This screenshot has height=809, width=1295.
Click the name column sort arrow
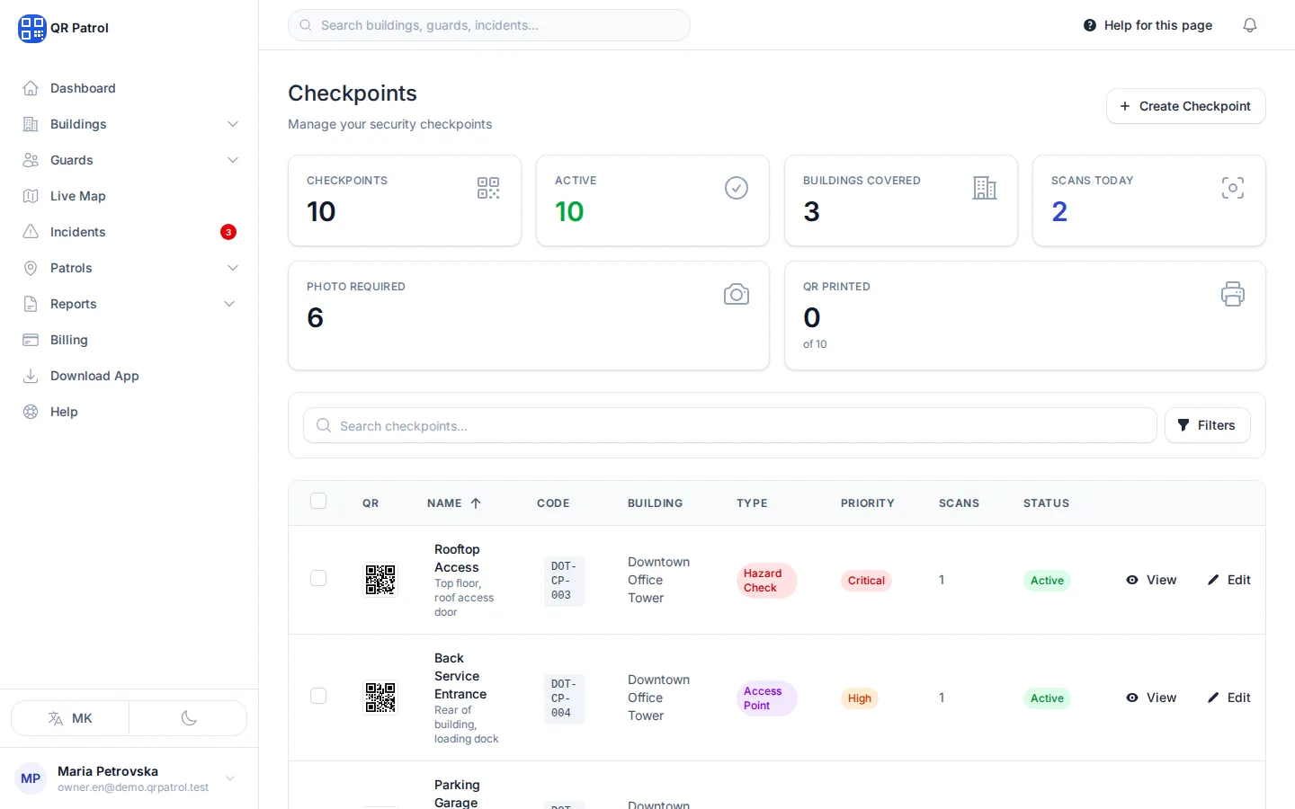tap(476, 503)
